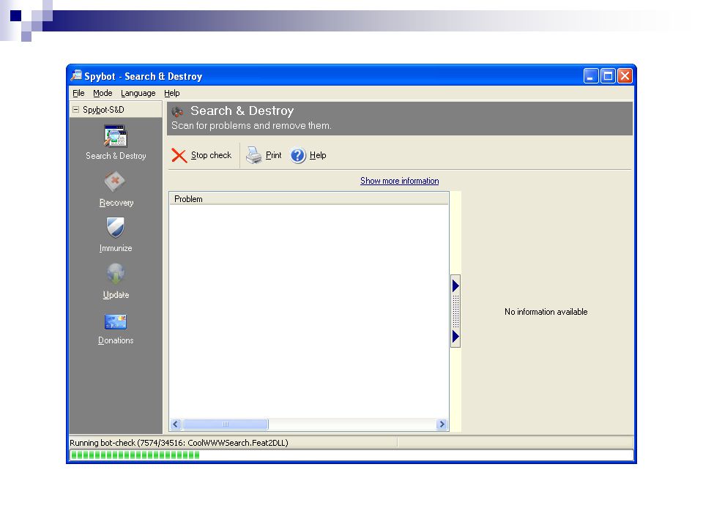This screenshot has height=527, width=703.
Task: Click the Problem column header
Action: pos(309,199)
